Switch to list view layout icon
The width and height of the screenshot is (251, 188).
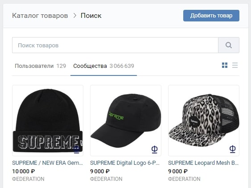(x=235, y=65)
